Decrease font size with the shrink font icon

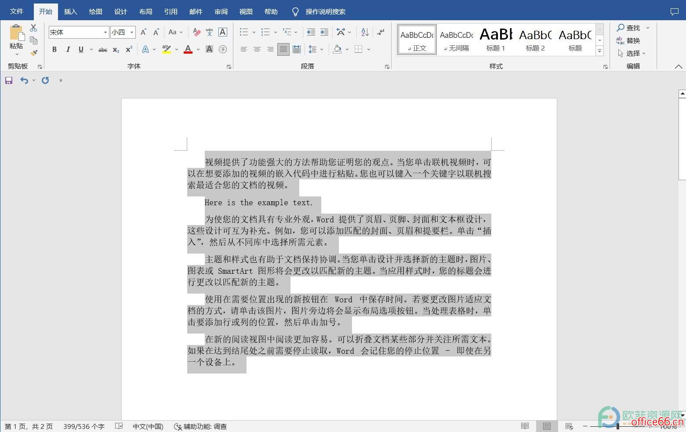coord(156,32)
